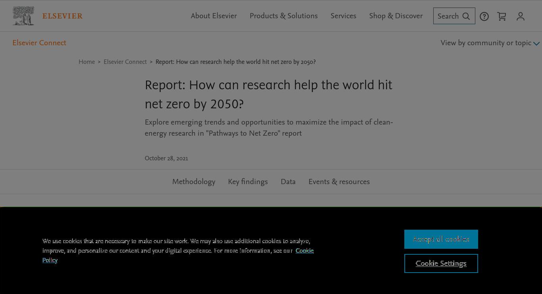542x294 pixels.
Task: Click the report headline text
Action: (x=269, y=94)
